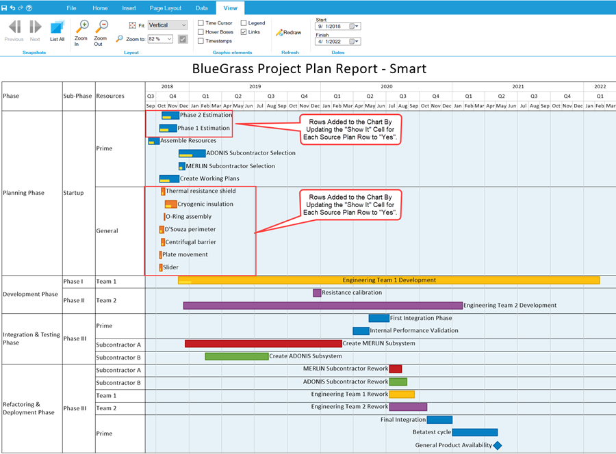Click the Save icon in the quick access bar
Viewport: 616px width, 454px height.
click(5, 7)
